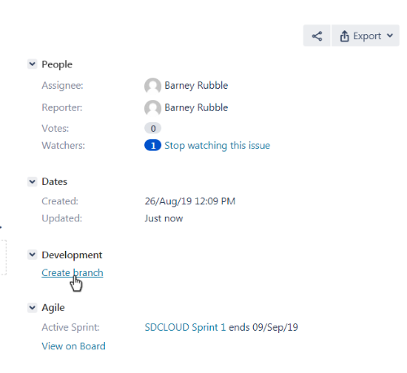Viewport: 407px width, 373px height.
Task: Click the Updated Just now value
Action: [164, 218]
